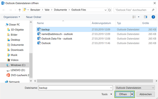Click the horizontal scrollbar left arrow
158x99 pixels.
pyautogui.click(x=35, y=81)
